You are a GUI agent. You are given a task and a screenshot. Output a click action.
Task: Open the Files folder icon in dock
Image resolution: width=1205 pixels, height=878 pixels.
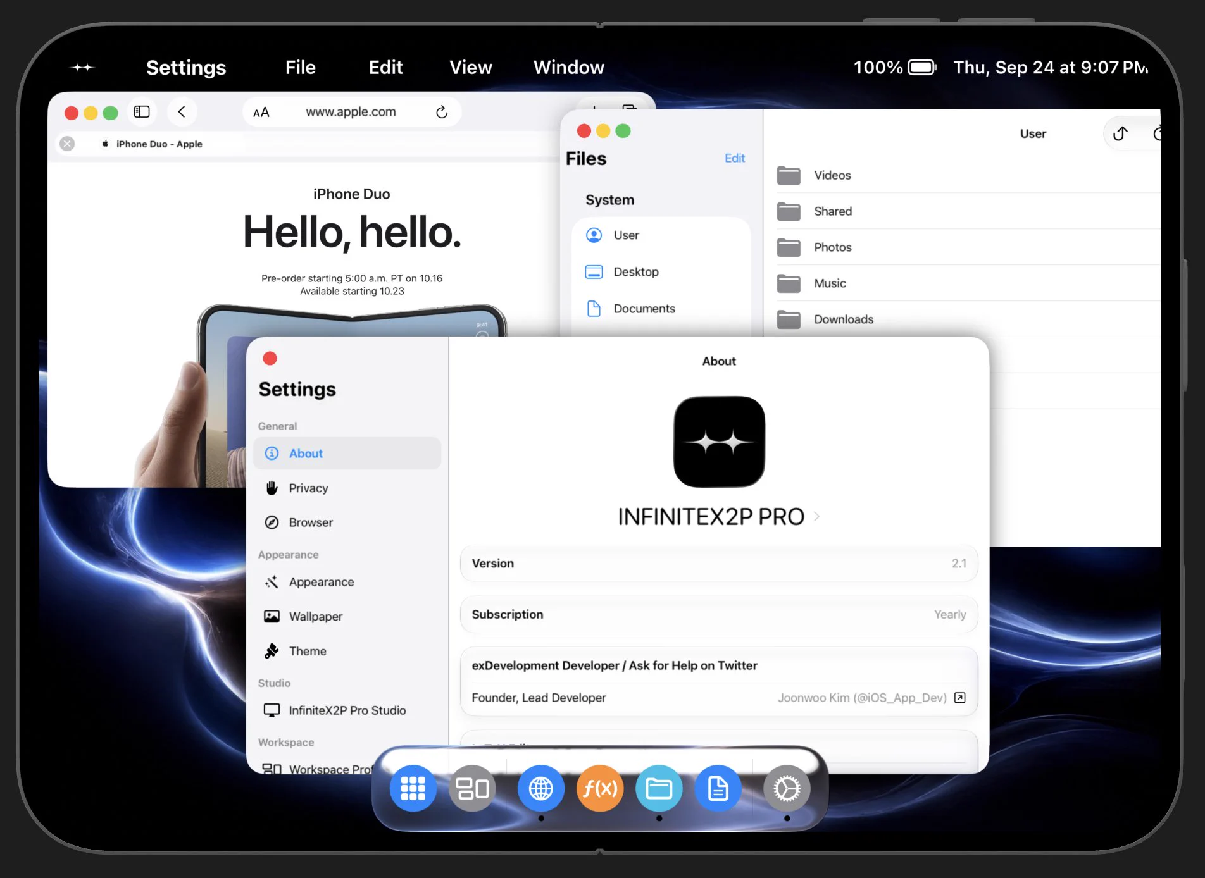659,788
